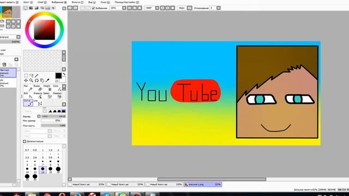Select the Вектор1 layer

pos(8,72)
